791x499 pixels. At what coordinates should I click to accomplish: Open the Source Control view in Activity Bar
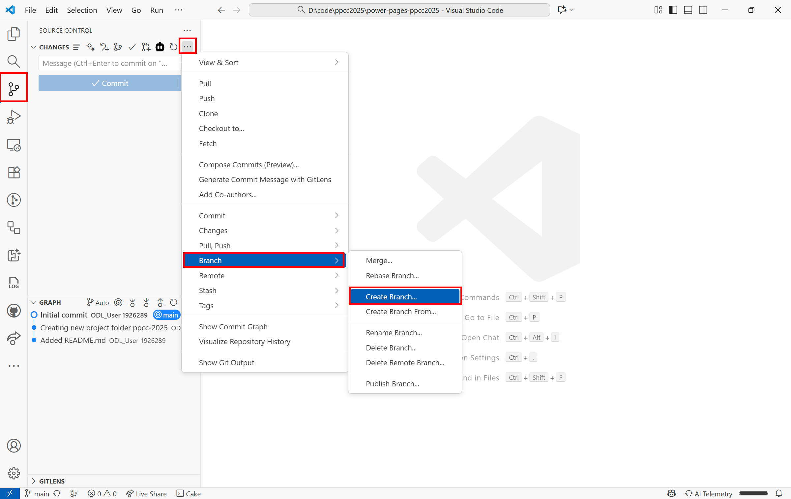14,87
